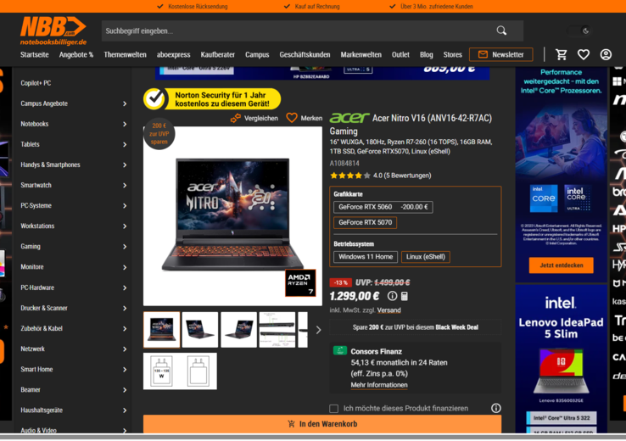Open the Copilot+ PC category
The height and width of the screenshot is (441, 626).
pyautogui.click(x=36, y=83)
